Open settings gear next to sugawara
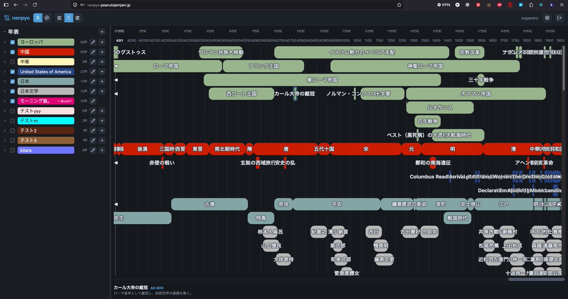Viewport: 568px width, 299px height. pos(547,18)
